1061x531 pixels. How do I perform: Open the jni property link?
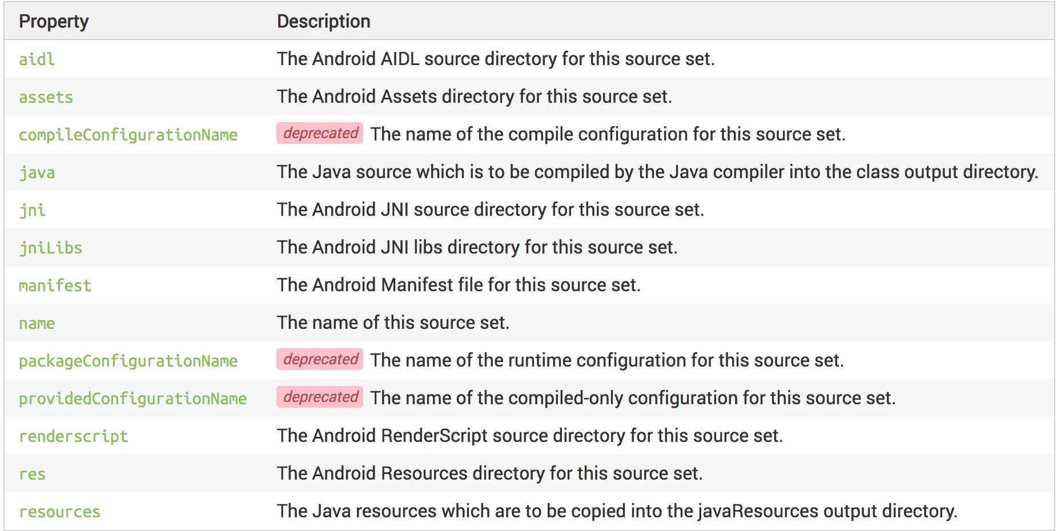click(x=32, y=210)
